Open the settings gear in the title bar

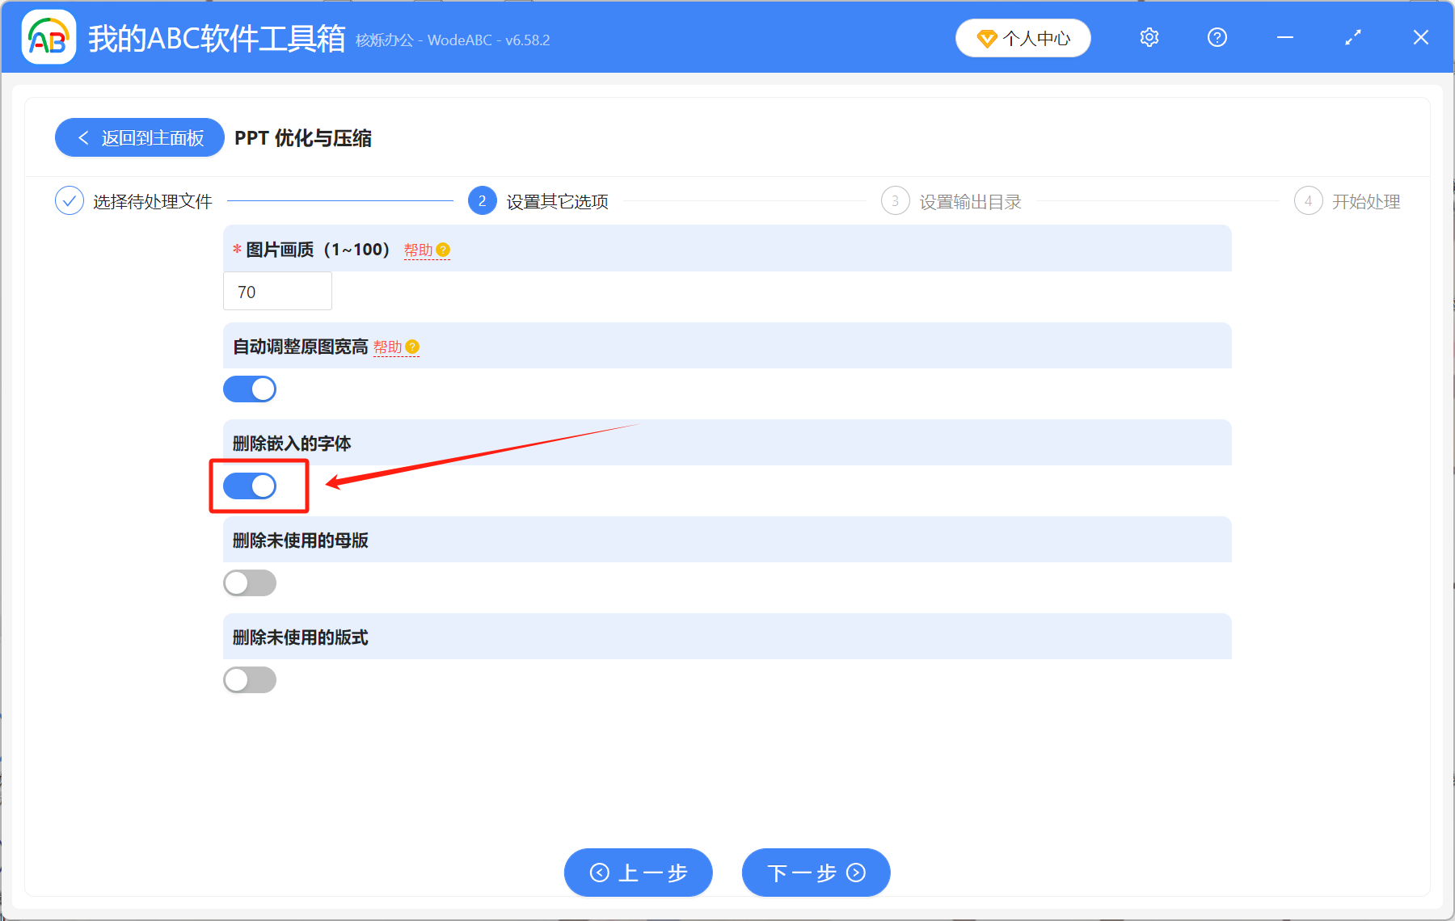click(1149, 37)
